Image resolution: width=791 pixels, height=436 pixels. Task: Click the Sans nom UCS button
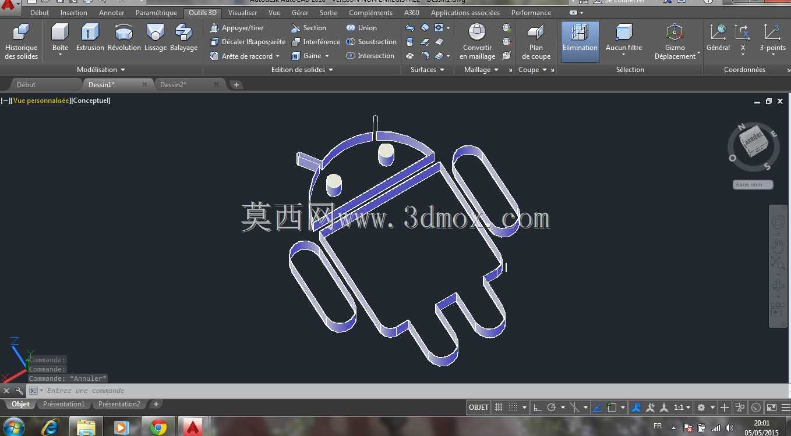(x=753, y=184)
